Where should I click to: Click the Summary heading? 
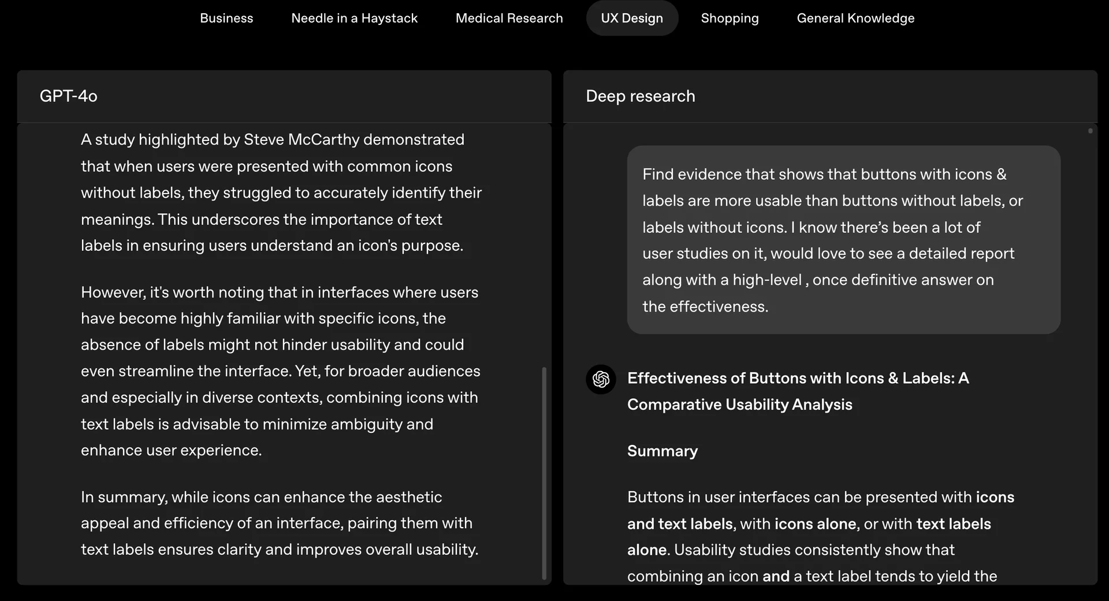(x=662, y=451)
